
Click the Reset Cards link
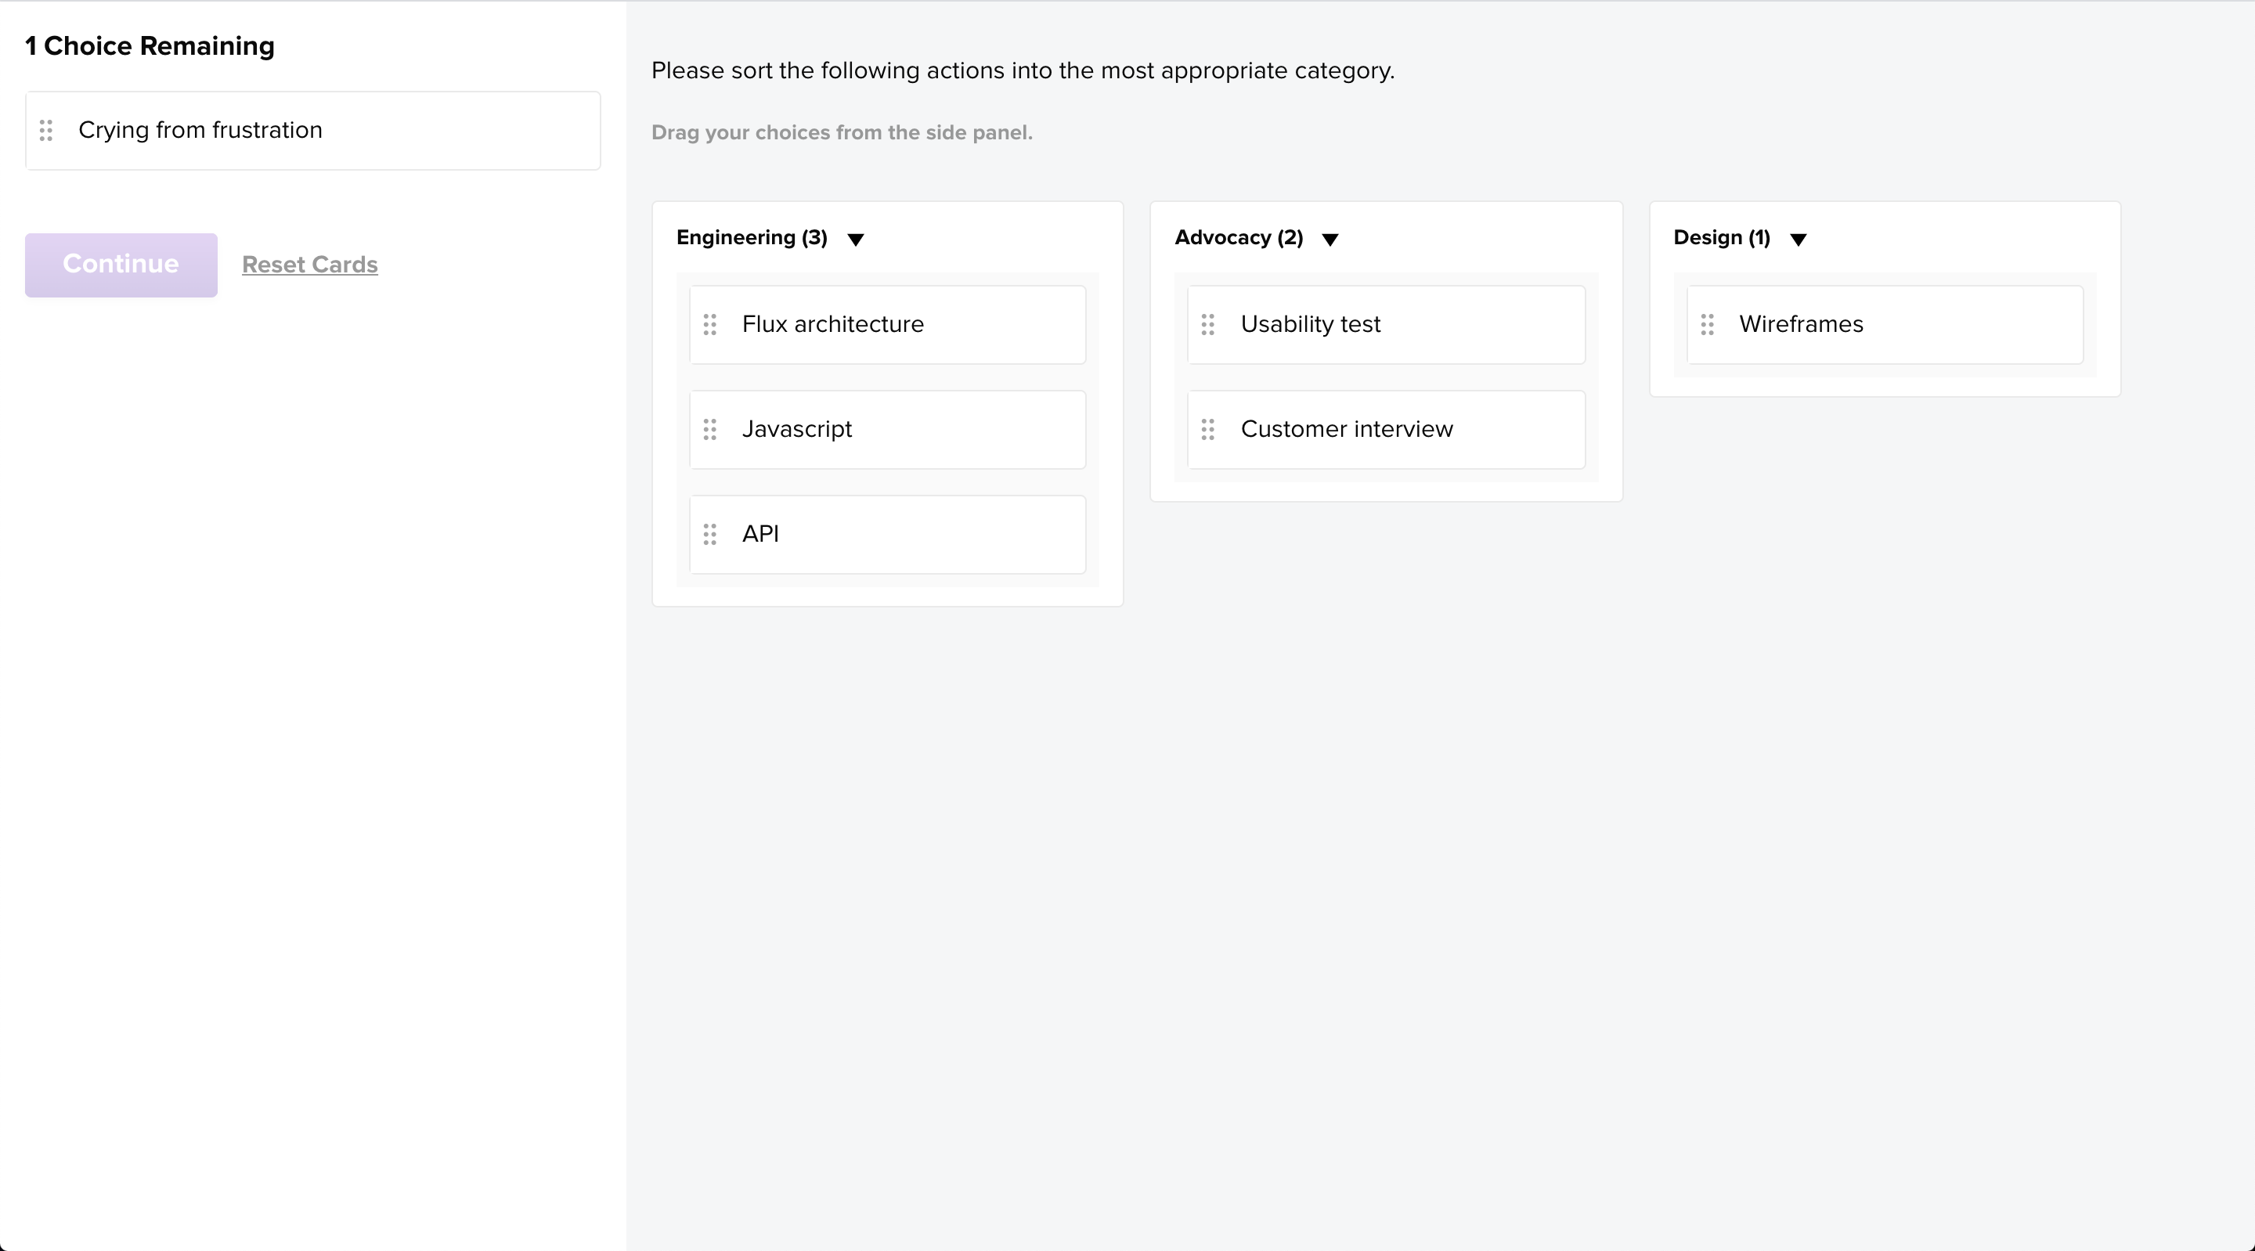pos(310,265)
